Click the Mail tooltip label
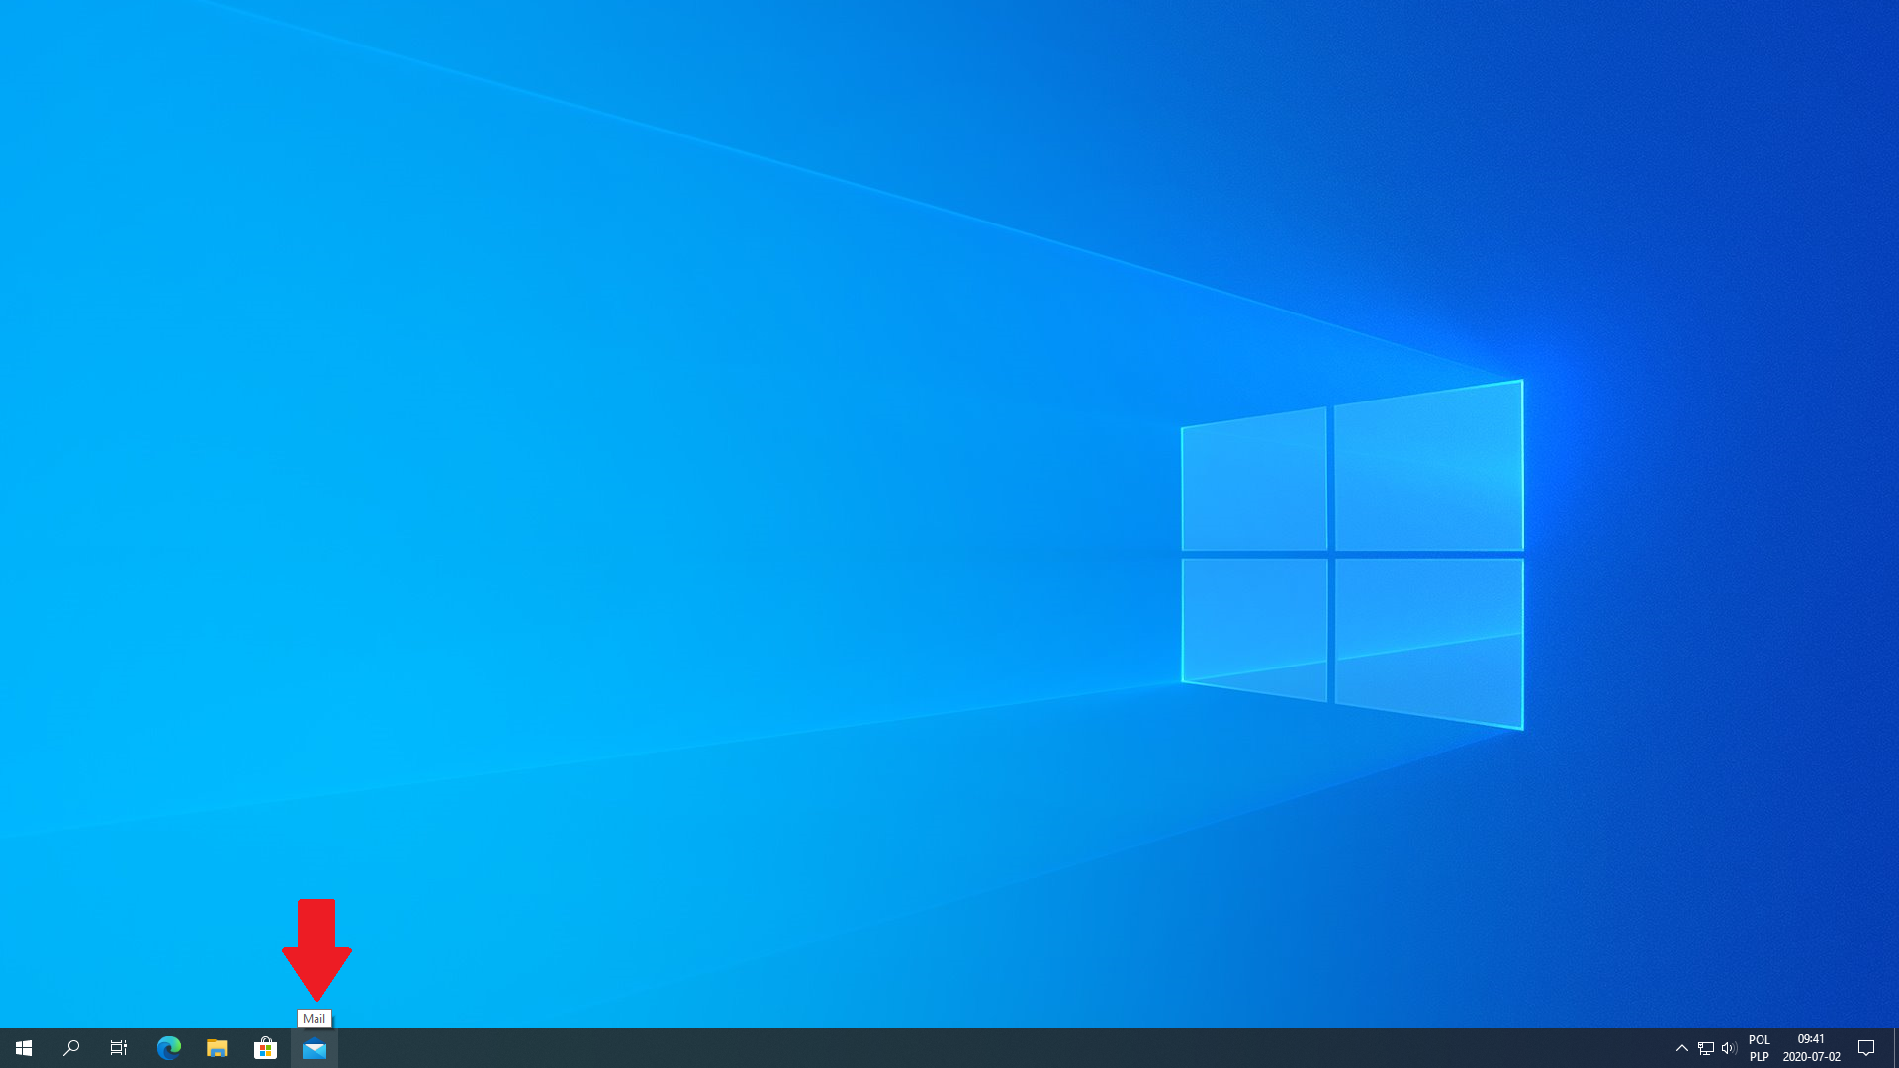1899x1068 pixels. tap(314, 1018)
